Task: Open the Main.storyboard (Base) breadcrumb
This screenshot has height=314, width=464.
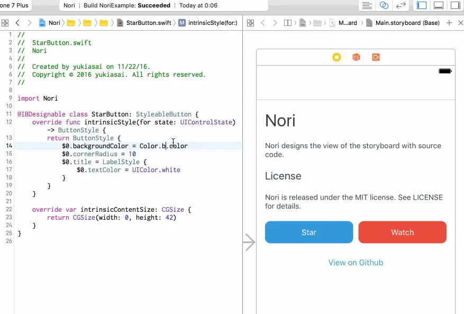Action: (403, 23)
